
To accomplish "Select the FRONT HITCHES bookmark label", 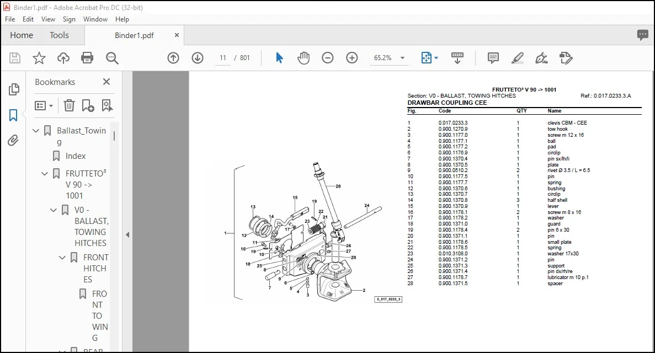I will click(x=95, y=269).
